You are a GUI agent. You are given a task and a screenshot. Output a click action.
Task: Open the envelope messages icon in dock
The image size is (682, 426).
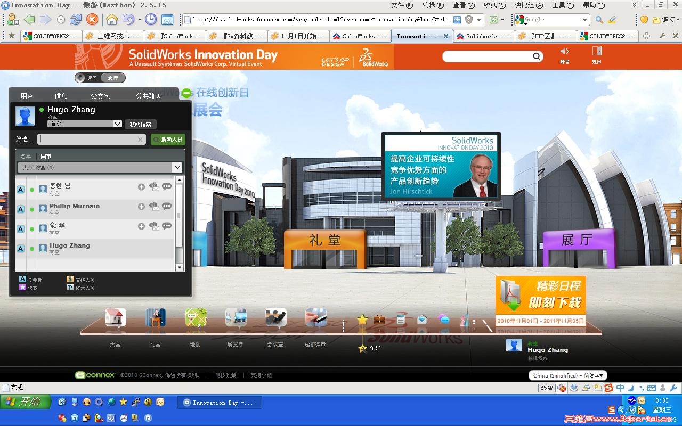click(422, 319)
